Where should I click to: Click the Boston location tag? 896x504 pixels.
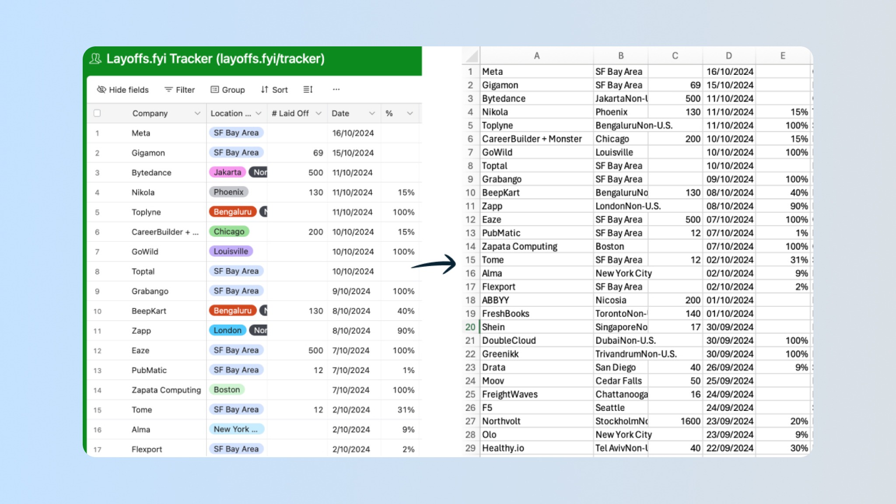[227, 389]
